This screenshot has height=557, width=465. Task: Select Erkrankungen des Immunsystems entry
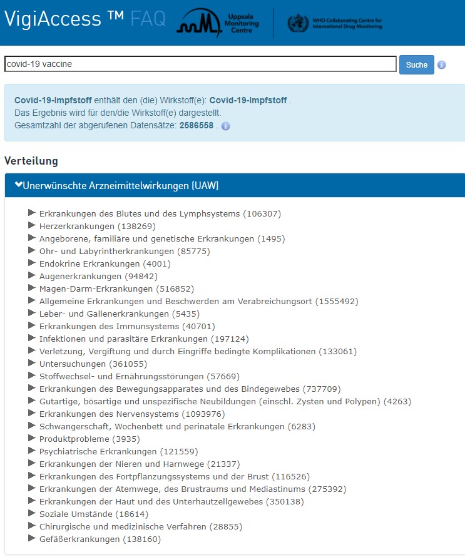(127, 326)
